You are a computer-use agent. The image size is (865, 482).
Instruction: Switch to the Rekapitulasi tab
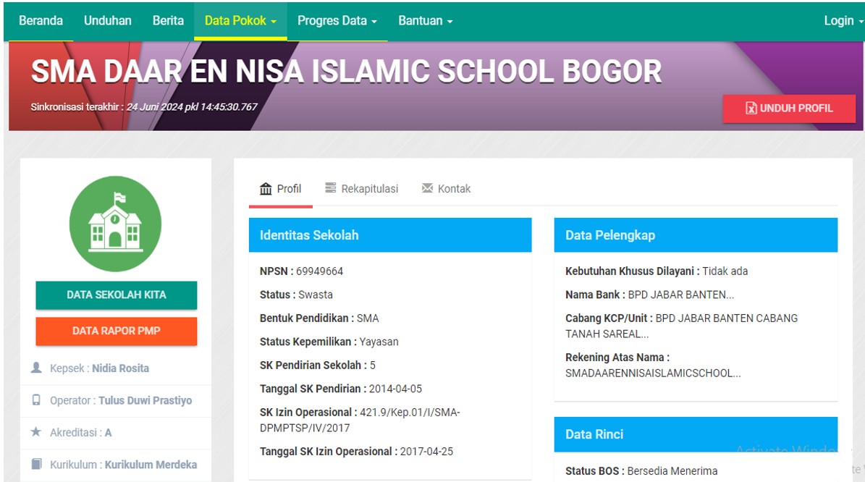362,188
